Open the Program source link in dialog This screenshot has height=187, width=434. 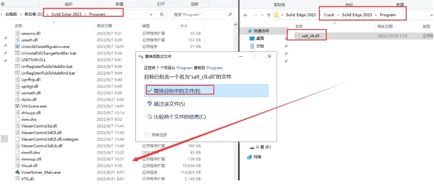pyautogui.click(x=184, y=67)
